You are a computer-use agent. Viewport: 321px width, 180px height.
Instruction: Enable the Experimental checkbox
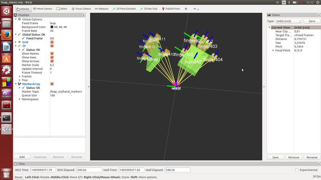pyautogui.click(x=297, y=170)
